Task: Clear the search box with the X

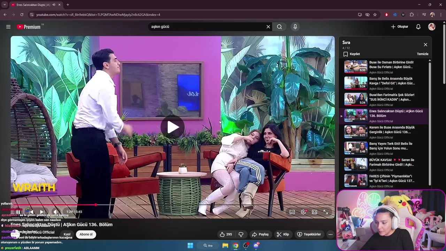Action: pyautogui.click(x=268, y=26)
